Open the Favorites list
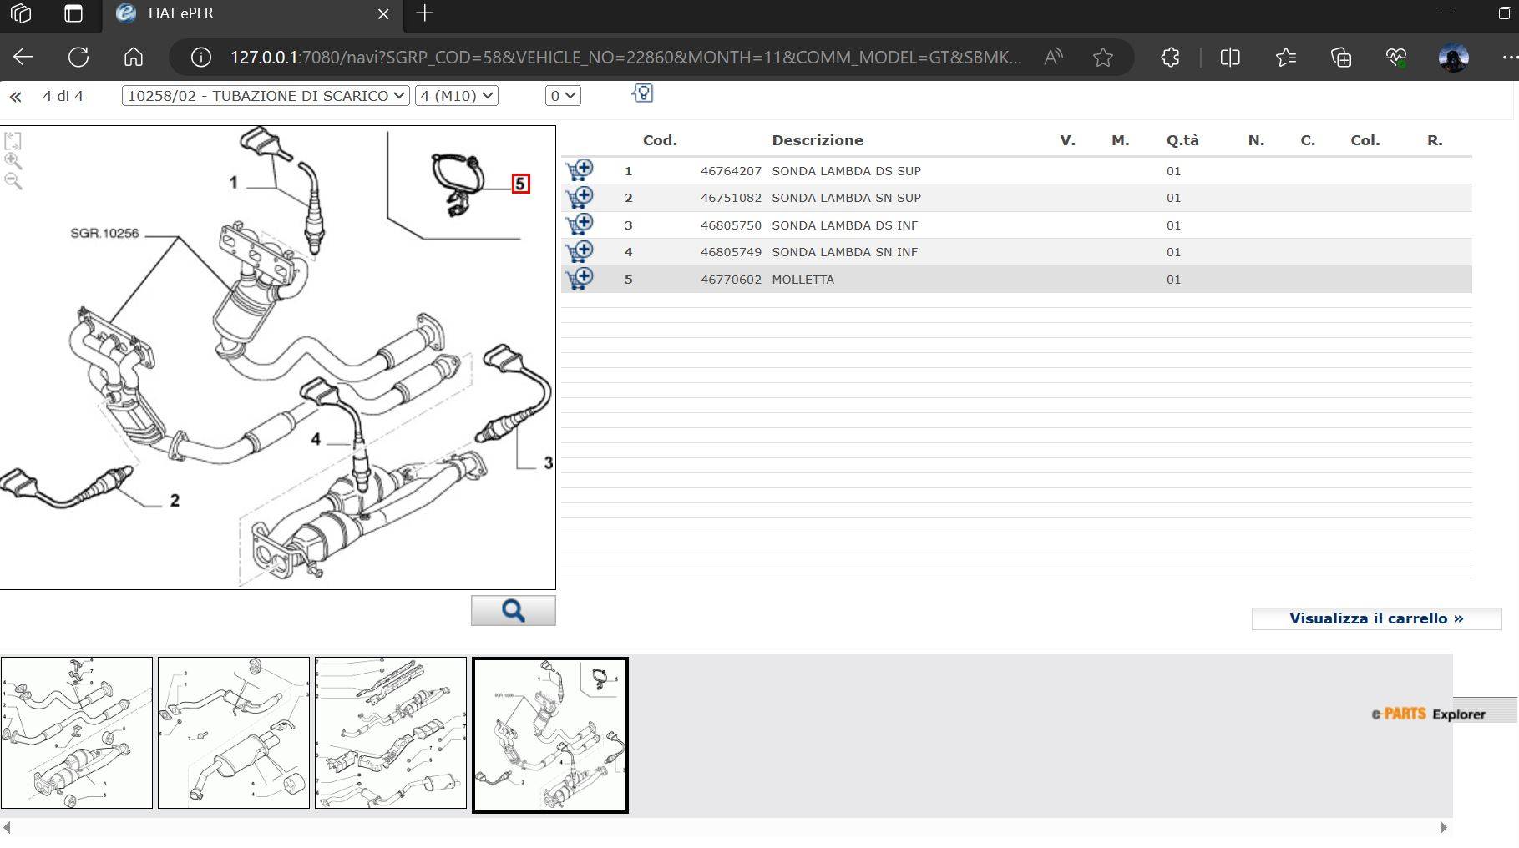Screen dimensions: 1519x848 point(1286,57)
